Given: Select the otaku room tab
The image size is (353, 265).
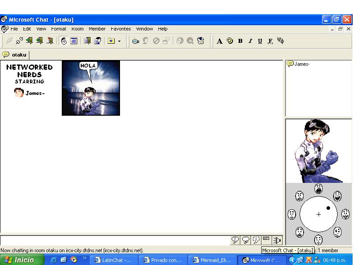Looking at the screenshot, I should [x=15, y=55].
